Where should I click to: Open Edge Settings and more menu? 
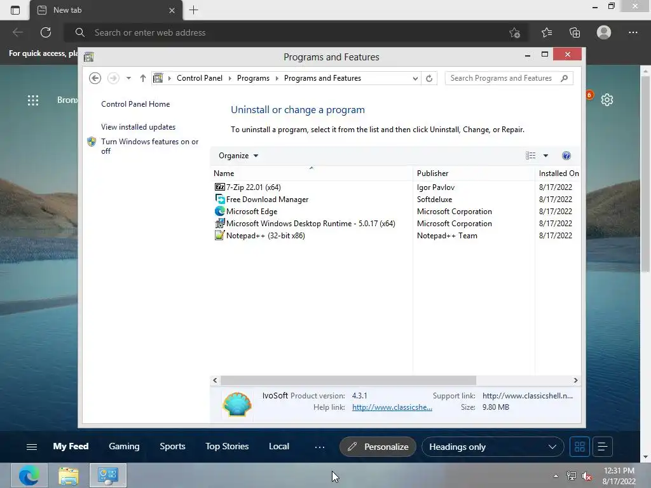[633, 32]
